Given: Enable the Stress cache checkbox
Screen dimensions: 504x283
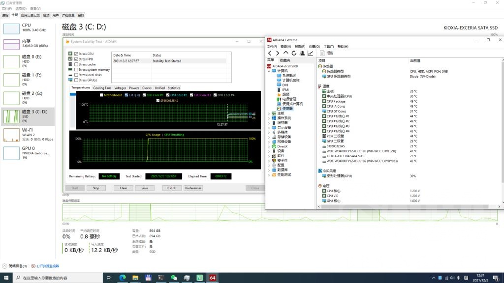Looking at the screenshot, I should (76, 64).
